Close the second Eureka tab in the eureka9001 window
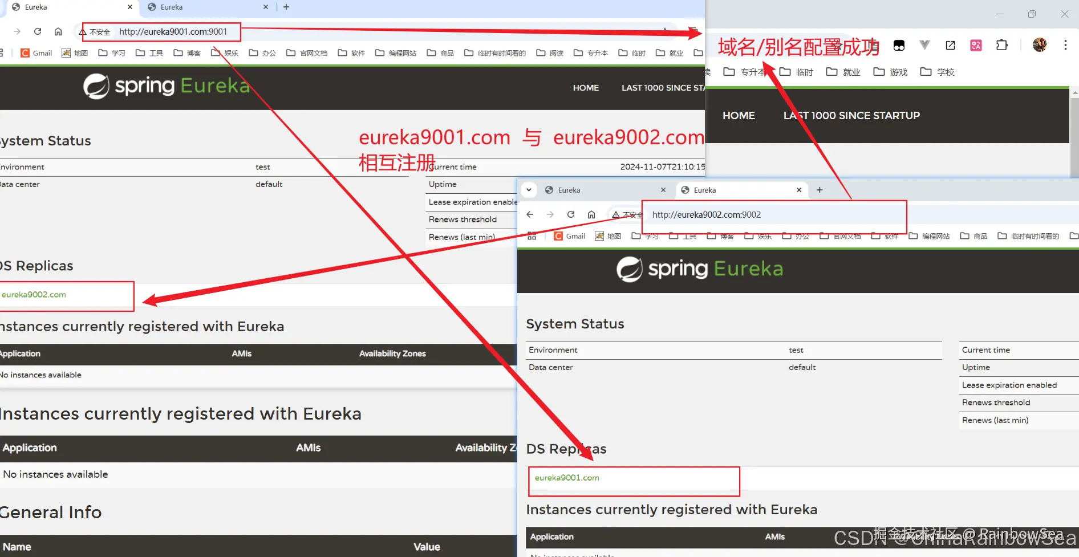 coord(266,7)
